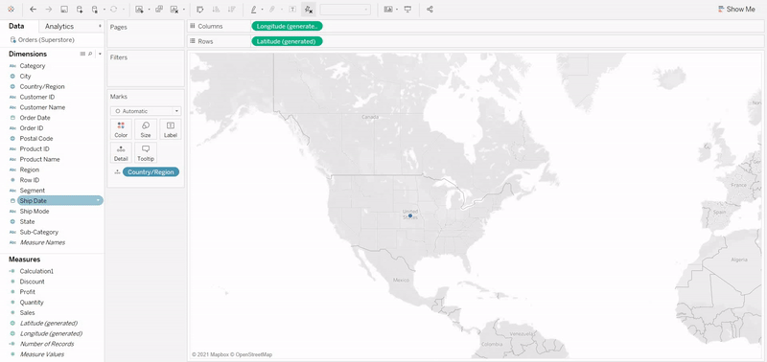Click the Duplicate sheet icon
This screenshot has height=362, width=767.
(x=159, y=10)
